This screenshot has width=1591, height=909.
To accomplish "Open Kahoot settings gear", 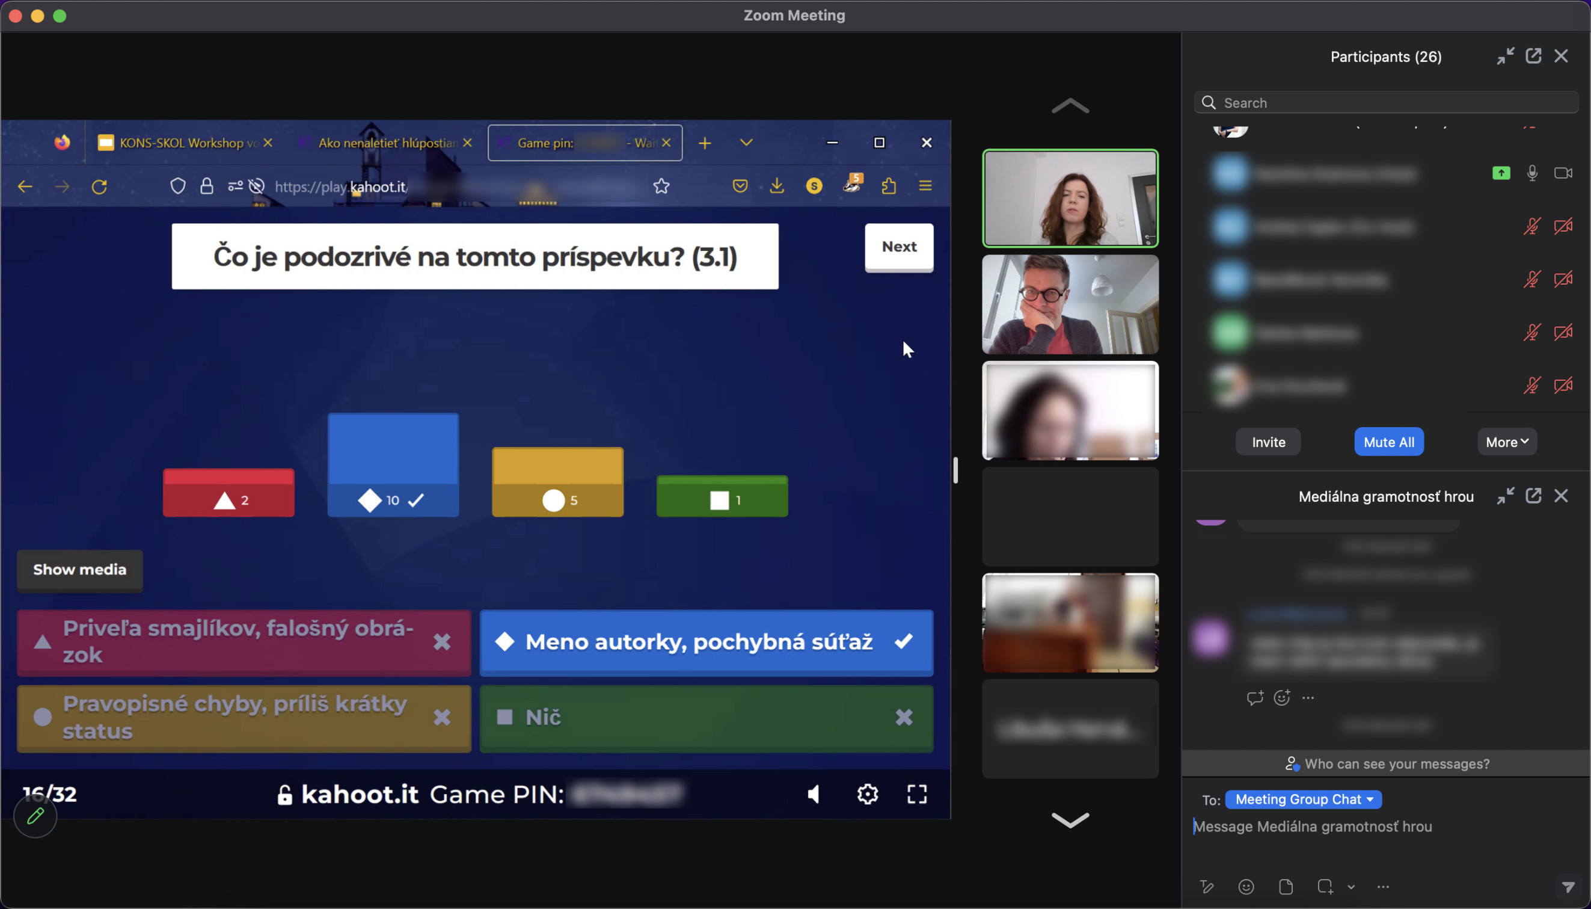I will coord(867,794).
